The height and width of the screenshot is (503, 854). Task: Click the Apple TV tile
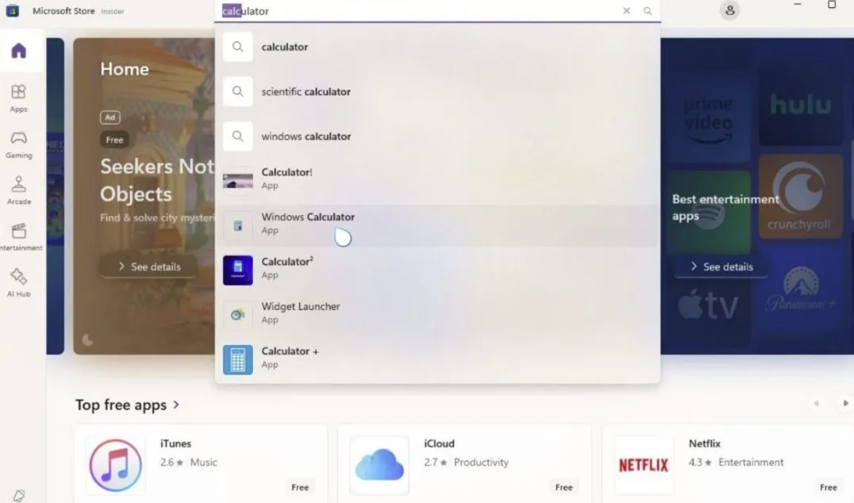(708, 305)
